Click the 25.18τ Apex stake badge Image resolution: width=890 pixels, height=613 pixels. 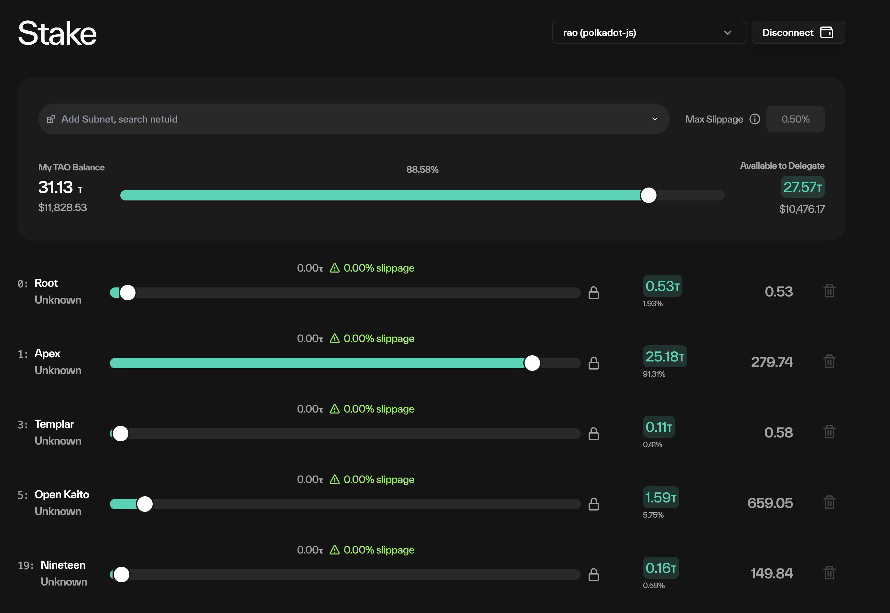[665, 356]
